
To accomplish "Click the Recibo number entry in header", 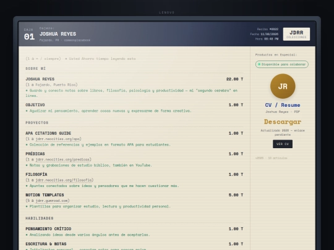I will 268,29.
